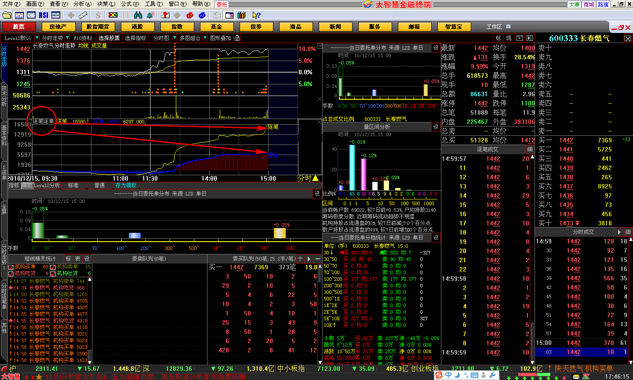Click the dollar sign toolbar icon
This screenshot has width=633, height=380.
(x=98, y=15)
